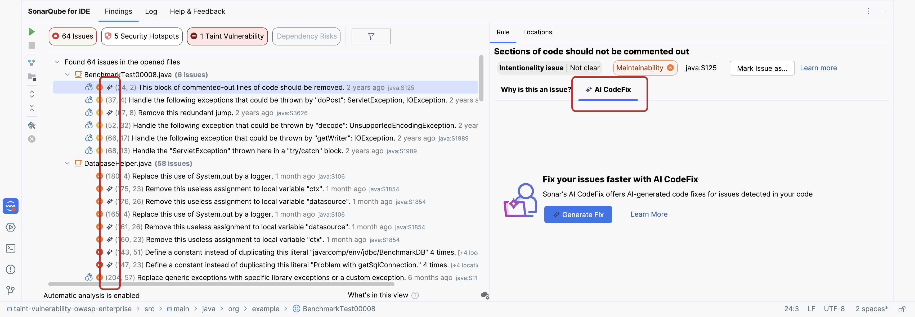Open the Git version control icon
Image resolution: width=915 pixels, height=317 pixels.
(x=11, y=290)
